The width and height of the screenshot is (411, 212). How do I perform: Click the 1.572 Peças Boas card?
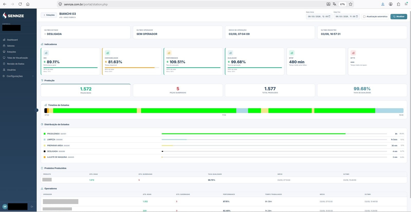click(86, 90)
